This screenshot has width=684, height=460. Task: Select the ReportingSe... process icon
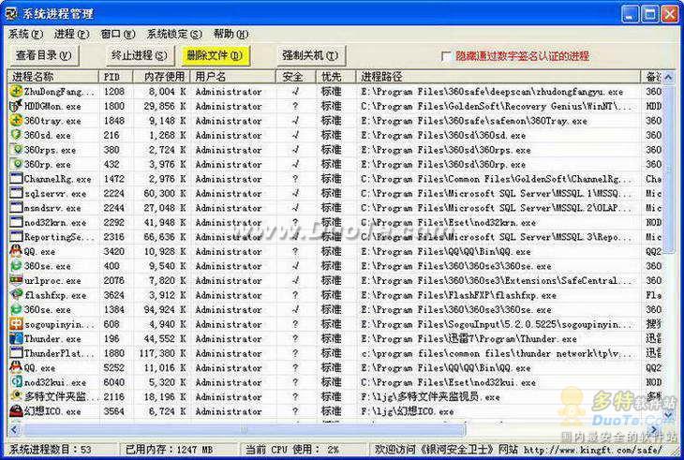pos(16,237)
